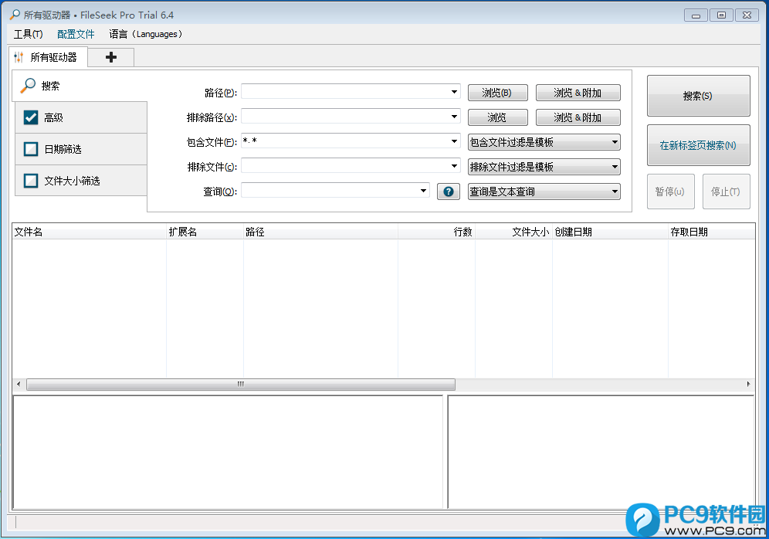Expand the 查询 dropdown arrow
Screen dimensions: 769x539
(x=423, y=191)
